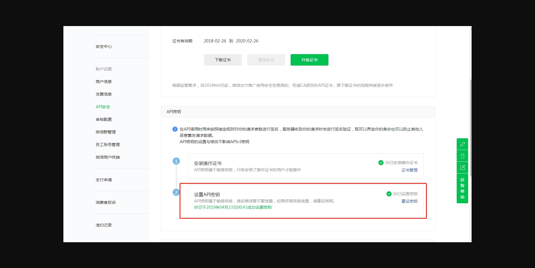The width and height of the screenshot is (535, 268).
Task: Click the link icon in floating sidebar
Action: pyautogui.click(x=462, y=144)
